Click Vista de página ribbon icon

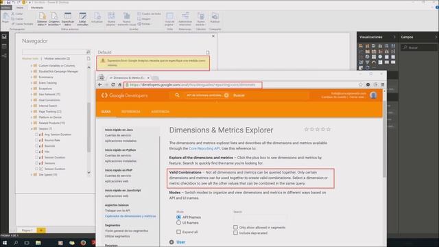coord(169,19)
